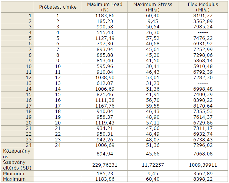Click the Flex Modulus cell 7296,02
Screen dimensions: 229x183
coord(203,145)
